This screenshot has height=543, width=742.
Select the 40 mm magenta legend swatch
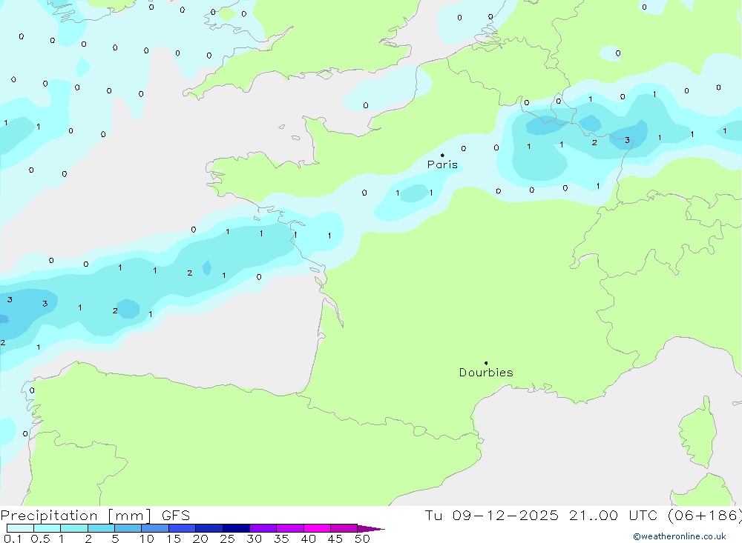click(317, 528)
